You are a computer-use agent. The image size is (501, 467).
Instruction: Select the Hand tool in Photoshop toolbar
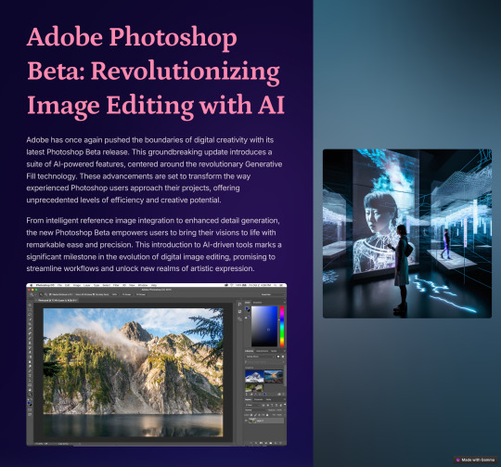[30, 390]
